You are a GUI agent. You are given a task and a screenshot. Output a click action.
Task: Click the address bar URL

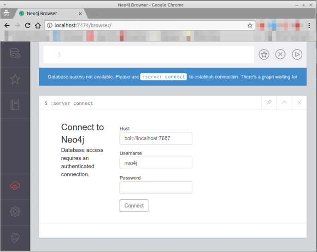[x=83, y=25]
